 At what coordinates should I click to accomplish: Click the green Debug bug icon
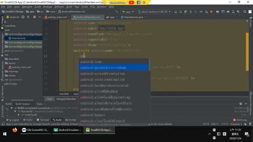pyautogui.click(x=191, y=12)
